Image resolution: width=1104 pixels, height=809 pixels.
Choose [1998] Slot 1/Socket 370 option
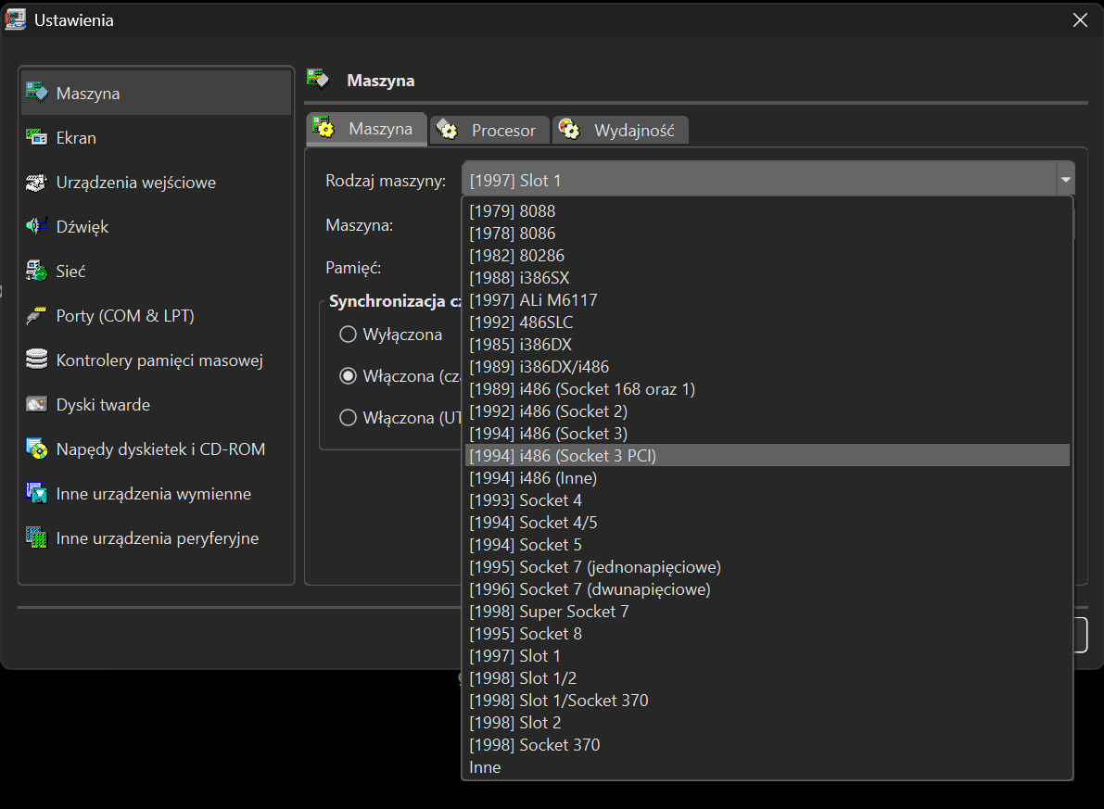(768, 701)
